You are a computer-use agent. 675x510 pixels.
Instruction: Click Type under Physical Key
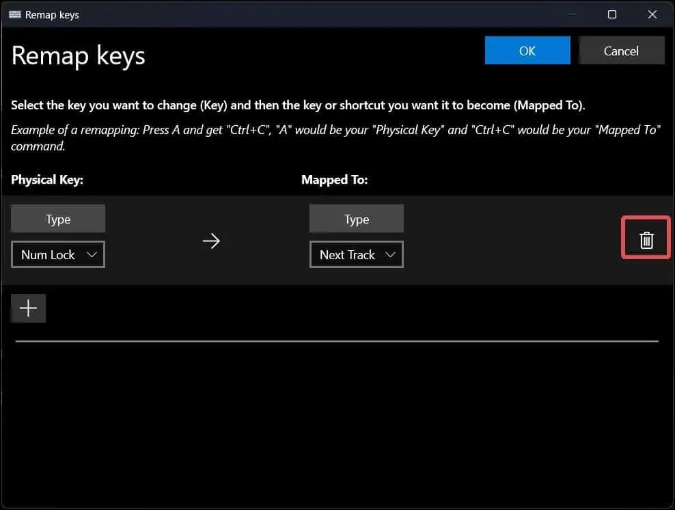(x=57, y=218)
